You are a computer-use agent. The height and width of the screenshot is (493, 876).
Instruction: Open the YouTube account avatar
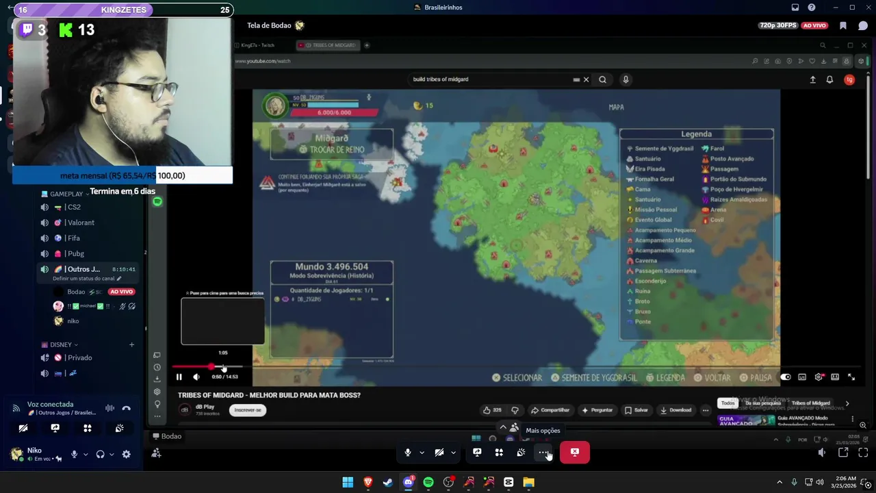tap(849, 79)
